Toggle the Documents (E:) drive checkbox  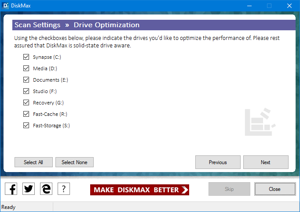point(26,79)
